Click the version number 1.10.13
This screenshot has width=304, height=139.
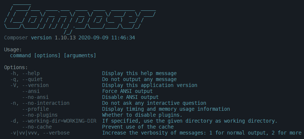65,38
